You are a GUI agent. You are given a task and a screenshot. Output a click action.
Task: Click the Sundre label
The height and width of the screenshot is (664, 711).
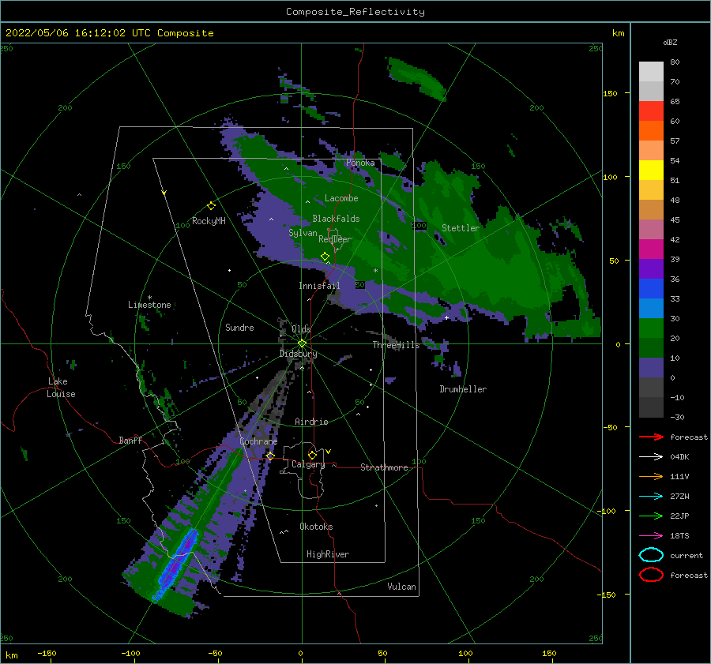pos(239,327)
